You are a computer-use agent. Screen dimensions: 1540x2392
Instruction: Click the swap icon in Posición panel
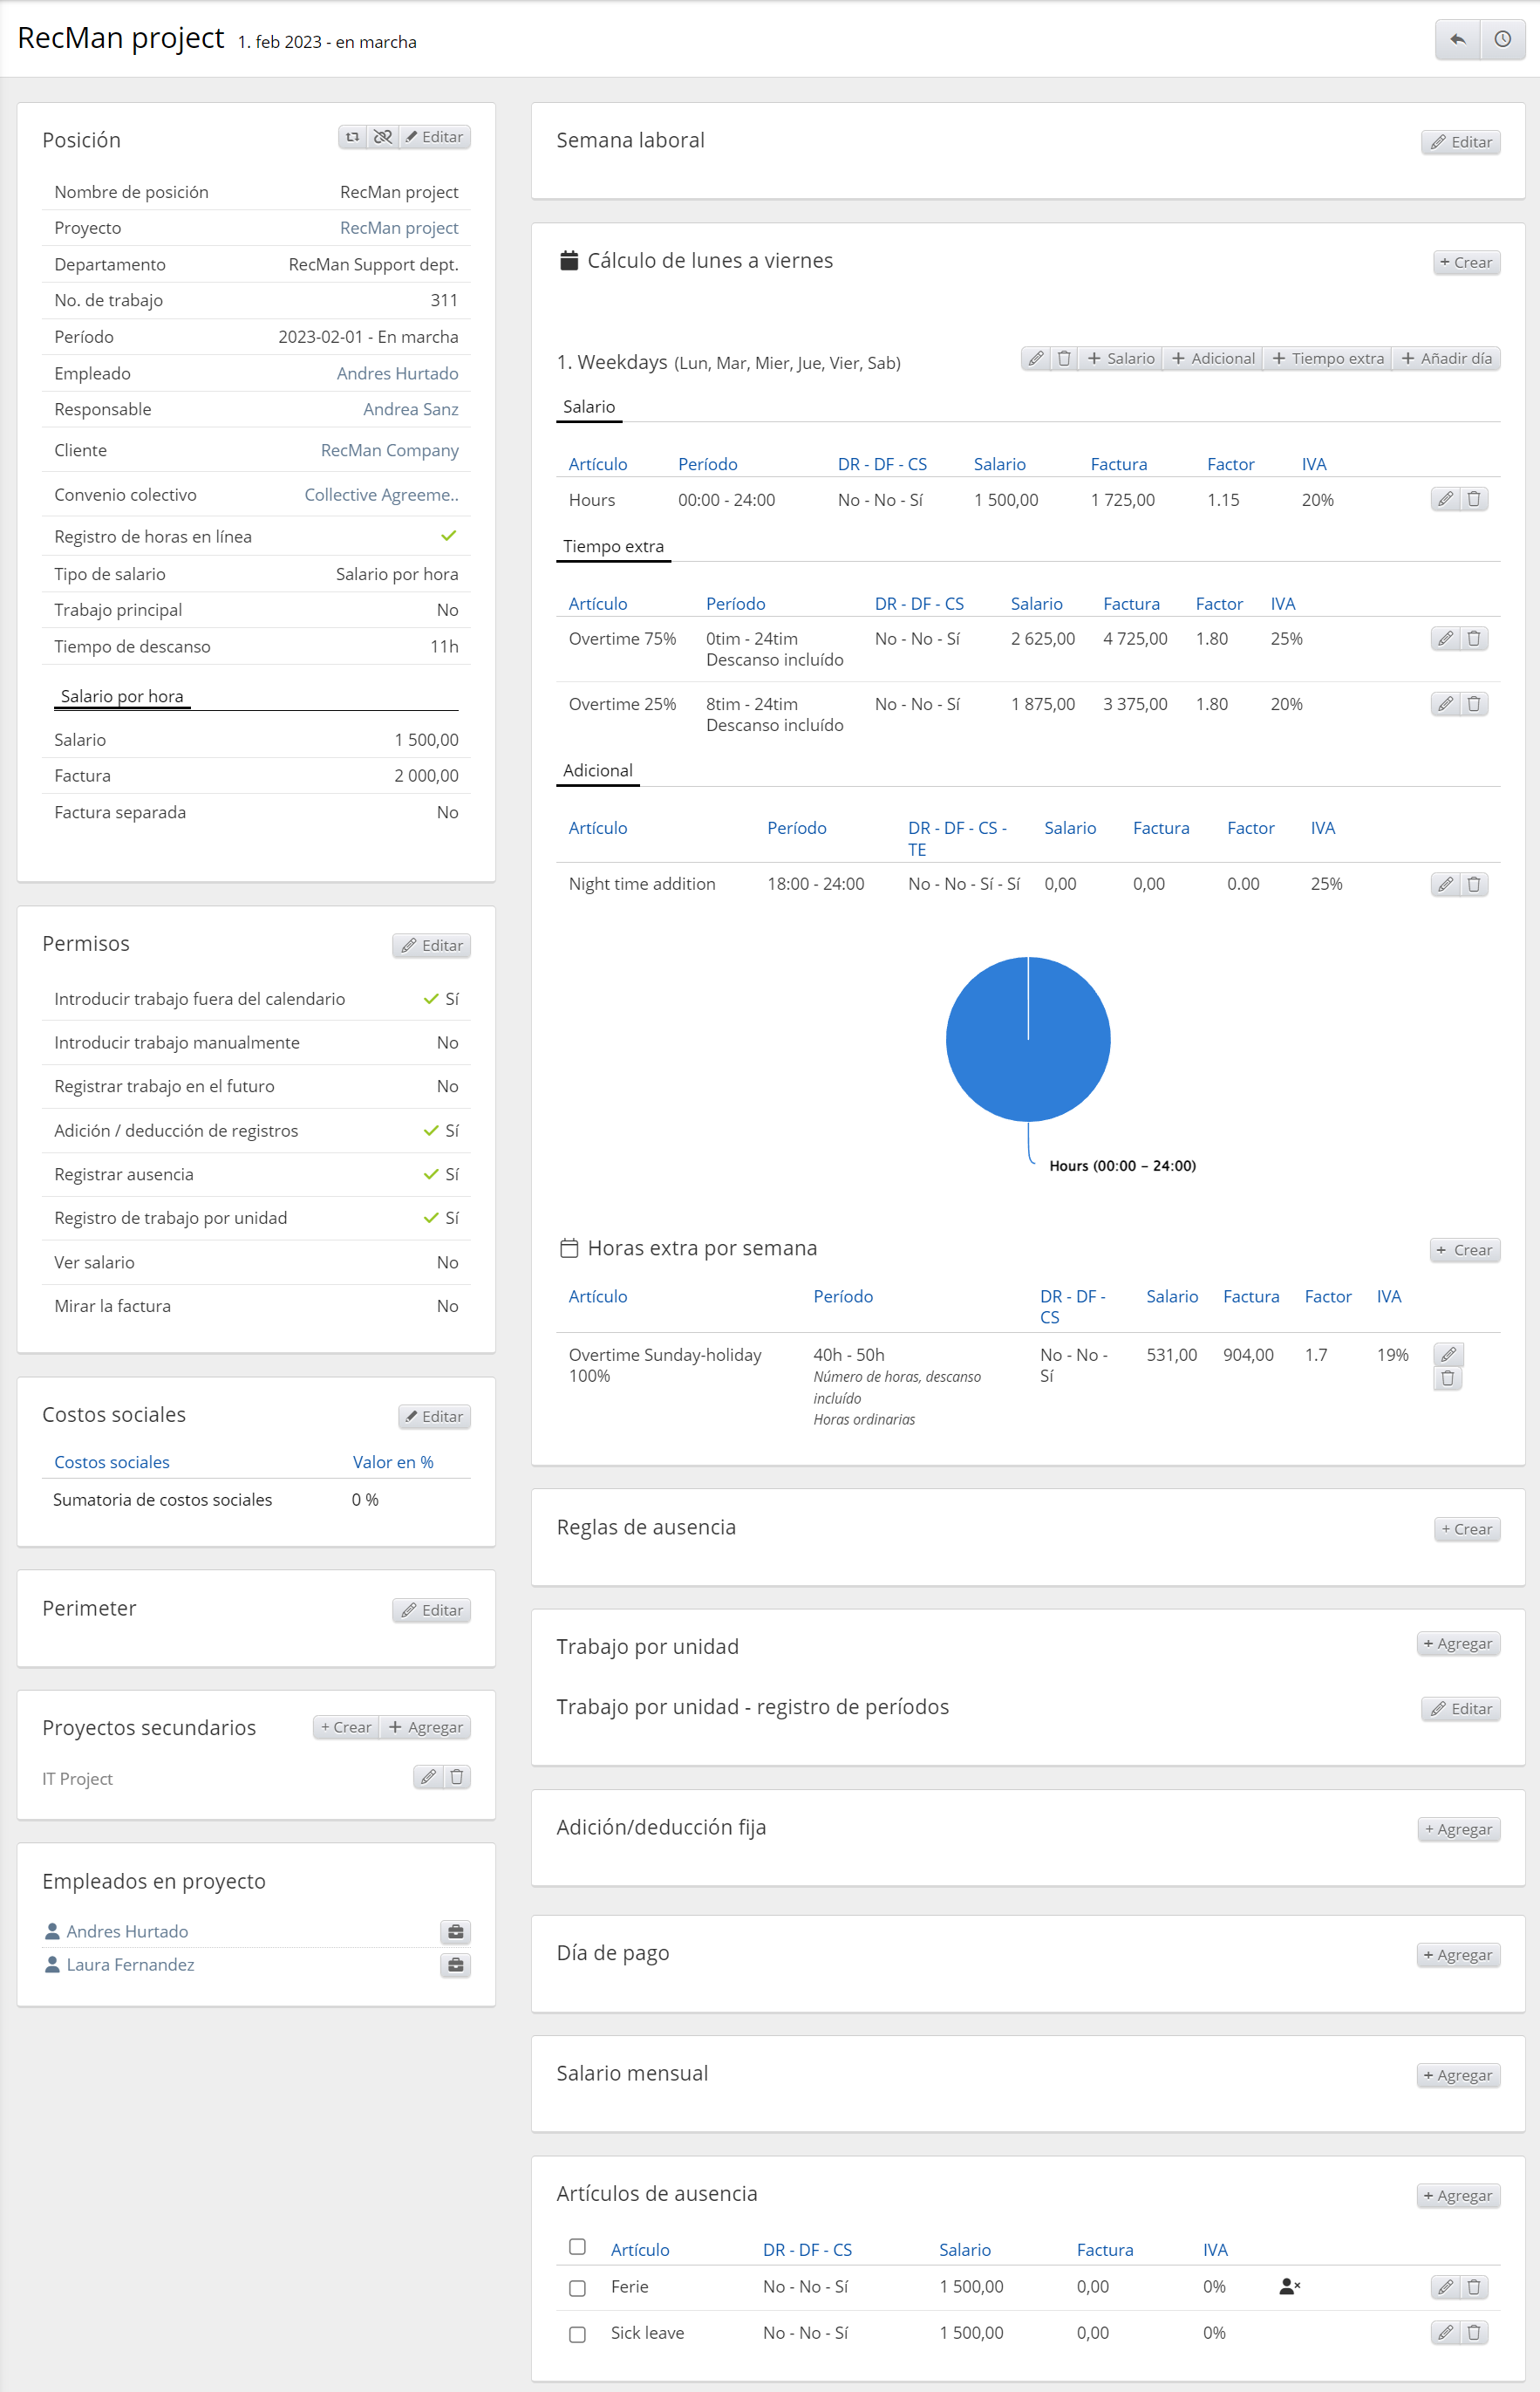(x=352, y=137)
